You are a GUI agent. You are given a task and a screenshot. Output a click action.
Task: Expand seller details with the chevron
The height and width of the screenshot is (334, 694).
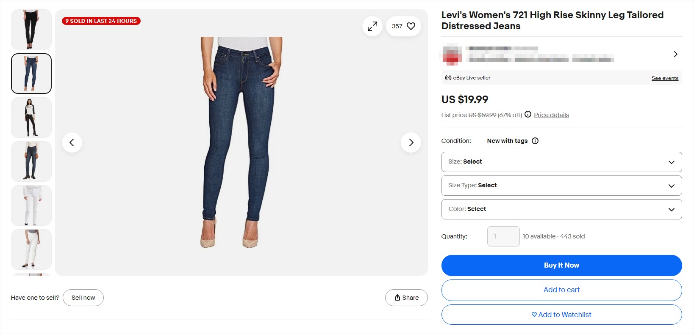click(675, 54)
